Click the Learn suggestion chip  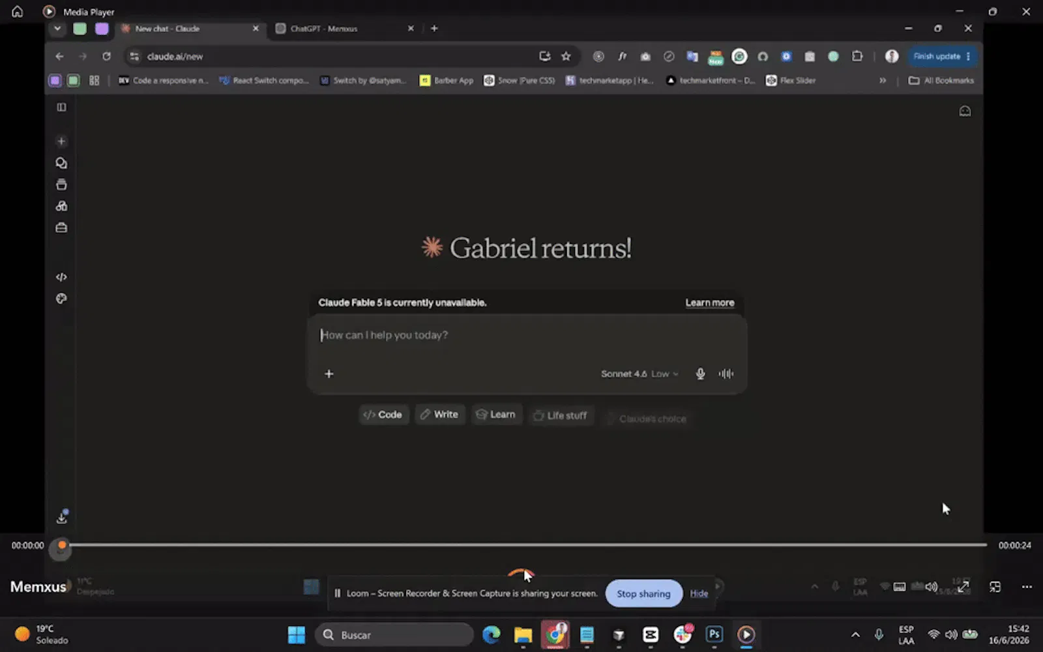click(496, 414)
